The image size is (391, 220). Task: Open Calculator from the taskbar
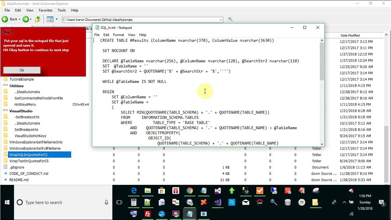click(133, 203)
